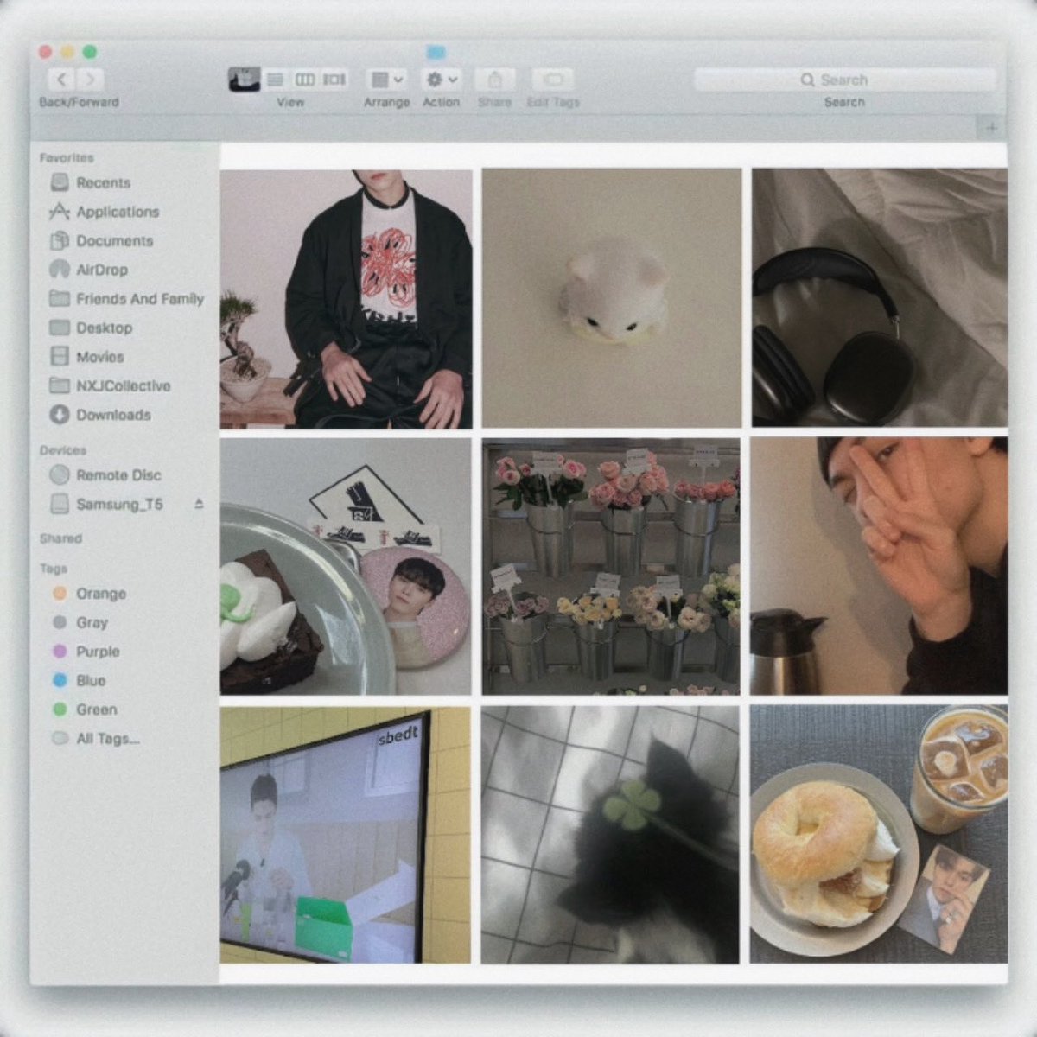Click the Downloads arrow icon
Viewport: 1037px width, 1037px height.
[60, 415]
